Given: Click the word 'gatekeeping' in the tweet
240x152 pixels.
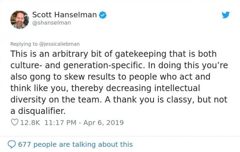Looking at the screenshot, I should click(141, 54).
